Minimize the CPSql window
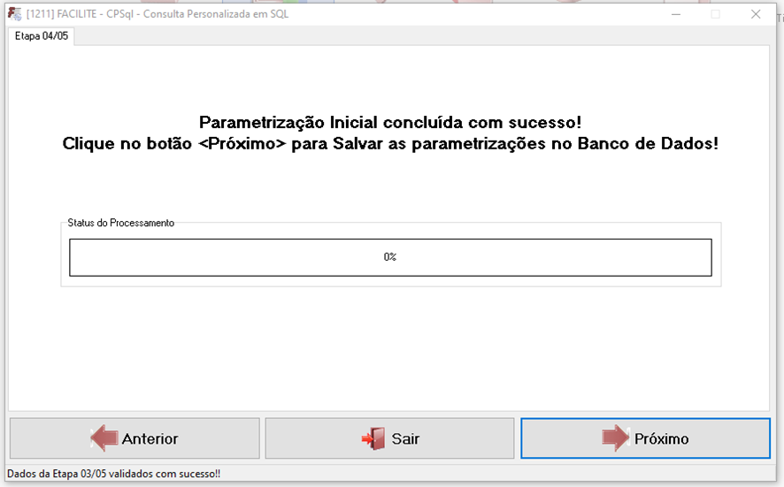 675,14
